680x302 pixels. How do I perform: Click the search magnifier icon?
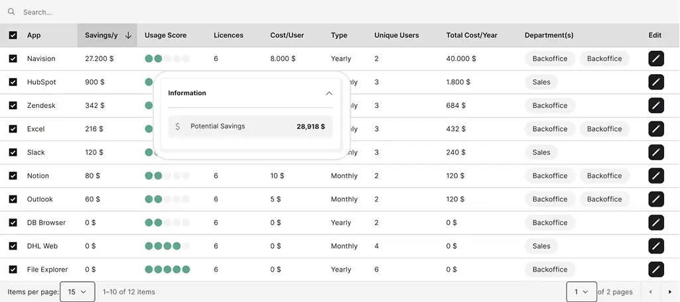[11, 12]
